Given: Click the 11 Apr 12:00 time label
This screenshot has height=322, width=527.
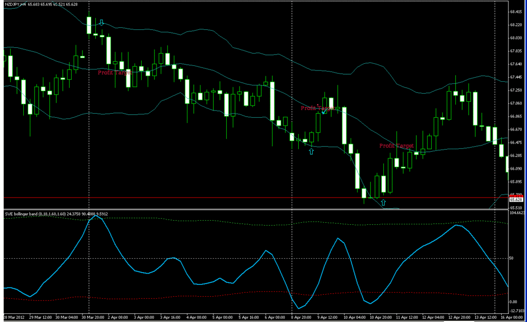Looking at the screenshot, I should point(406,317).
